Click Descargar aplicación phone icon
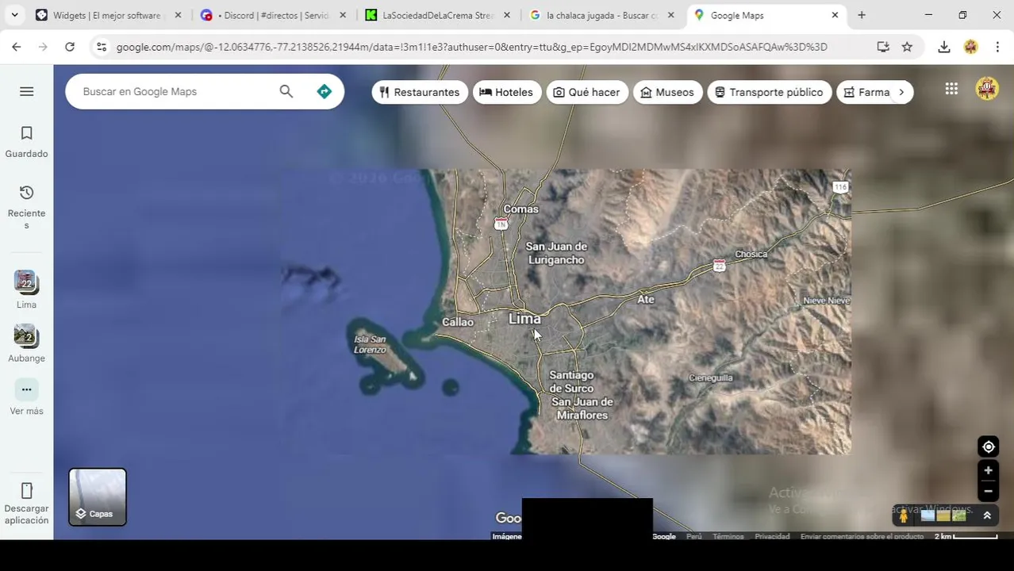This screenshot has width=1014, height=571. (x=26, y=491)
